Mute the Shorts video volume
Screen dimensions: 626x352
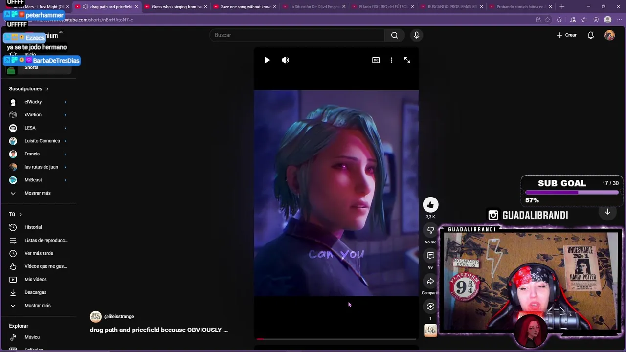(285, 60)
